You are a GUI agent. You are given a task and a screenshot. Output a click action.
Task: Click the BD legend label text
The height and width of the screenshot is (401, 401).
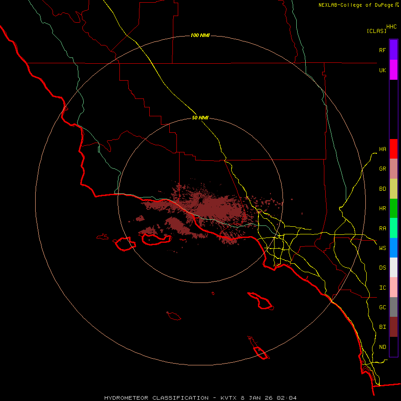[x=382, y=189]
